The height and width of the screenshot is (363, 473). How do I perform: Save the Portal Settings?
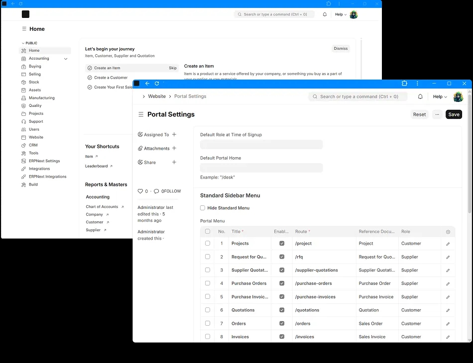click(x=454, y=114)
